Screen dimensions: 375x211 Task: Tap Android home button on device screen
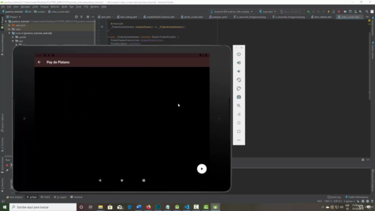point(122,181)
